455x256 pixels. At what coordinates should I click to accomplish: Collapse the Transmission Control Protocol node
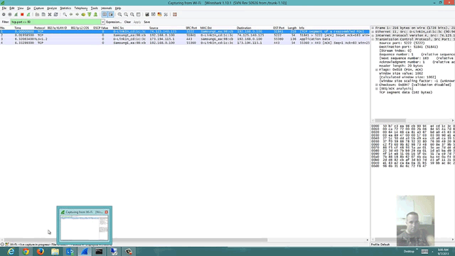373,39
